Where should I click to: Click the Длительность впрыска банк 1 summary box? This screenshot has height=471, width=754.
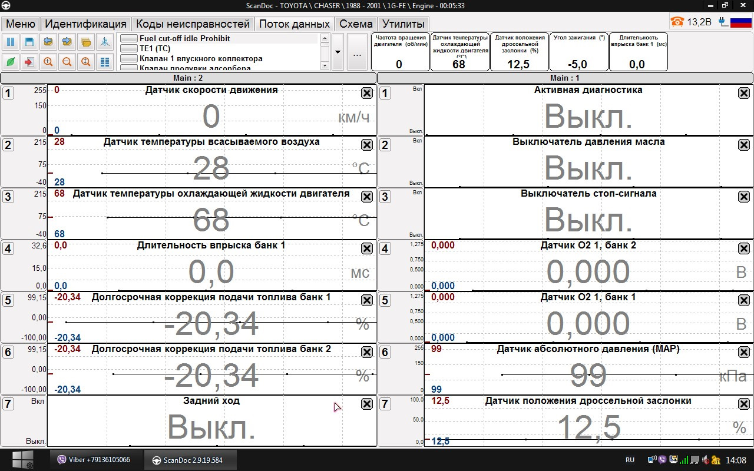click(x=638, y=52)
